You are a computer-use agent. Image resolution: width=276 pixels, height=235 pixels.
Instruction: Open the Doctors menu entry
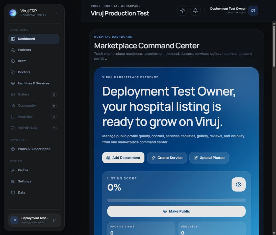tap(34, 72)
